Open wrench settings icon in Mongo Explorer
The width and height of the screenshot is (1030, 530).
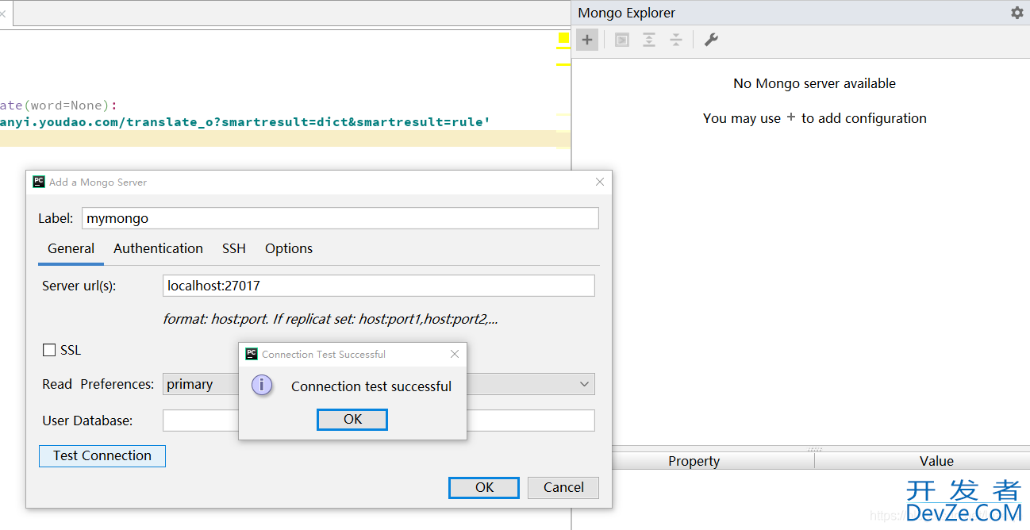click(x=711, y=40)
